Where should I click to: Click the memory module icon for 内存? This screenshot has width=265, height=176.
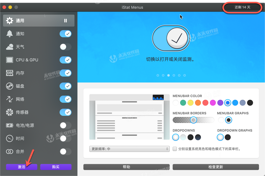[10, 73]
